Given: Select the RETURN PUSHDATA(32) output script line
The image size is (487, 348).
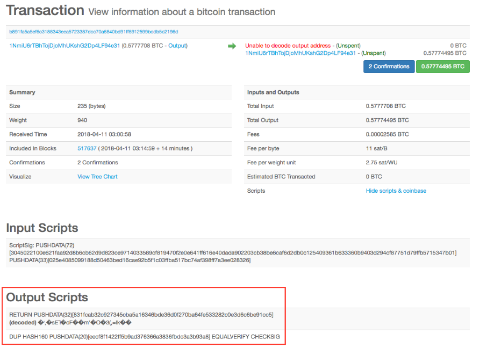Looking at the screenshot, I should click(141, 315).
